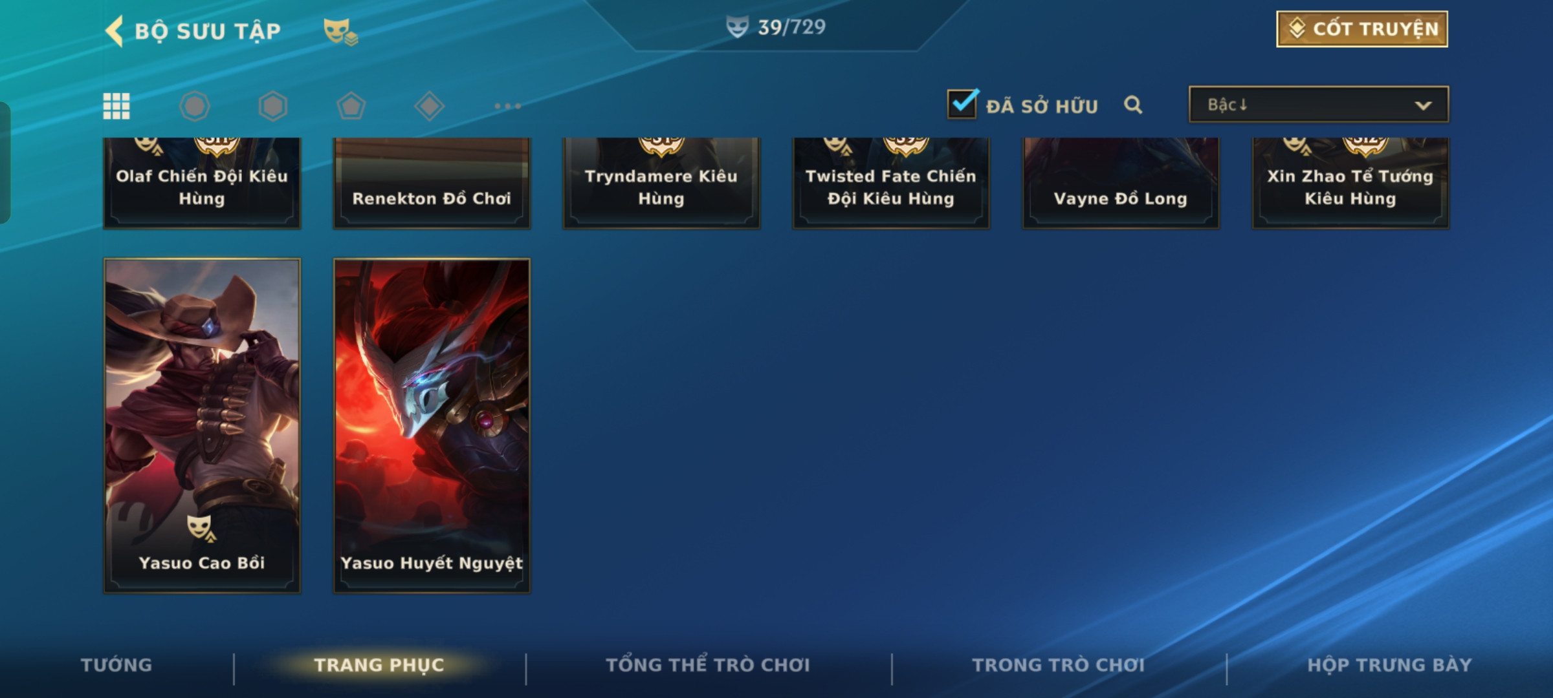The image size is (1553, 698).
Task: Click the gold mask skins icon
Action: (340, 31)
